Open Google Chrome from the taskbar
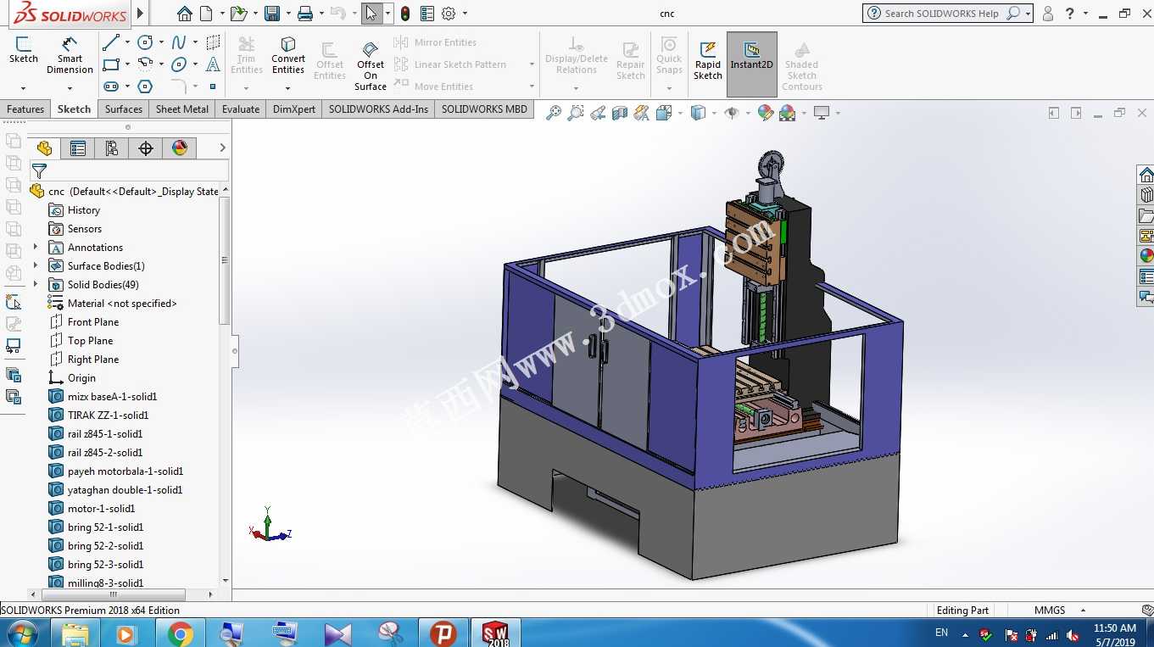 tap(180, 633)
